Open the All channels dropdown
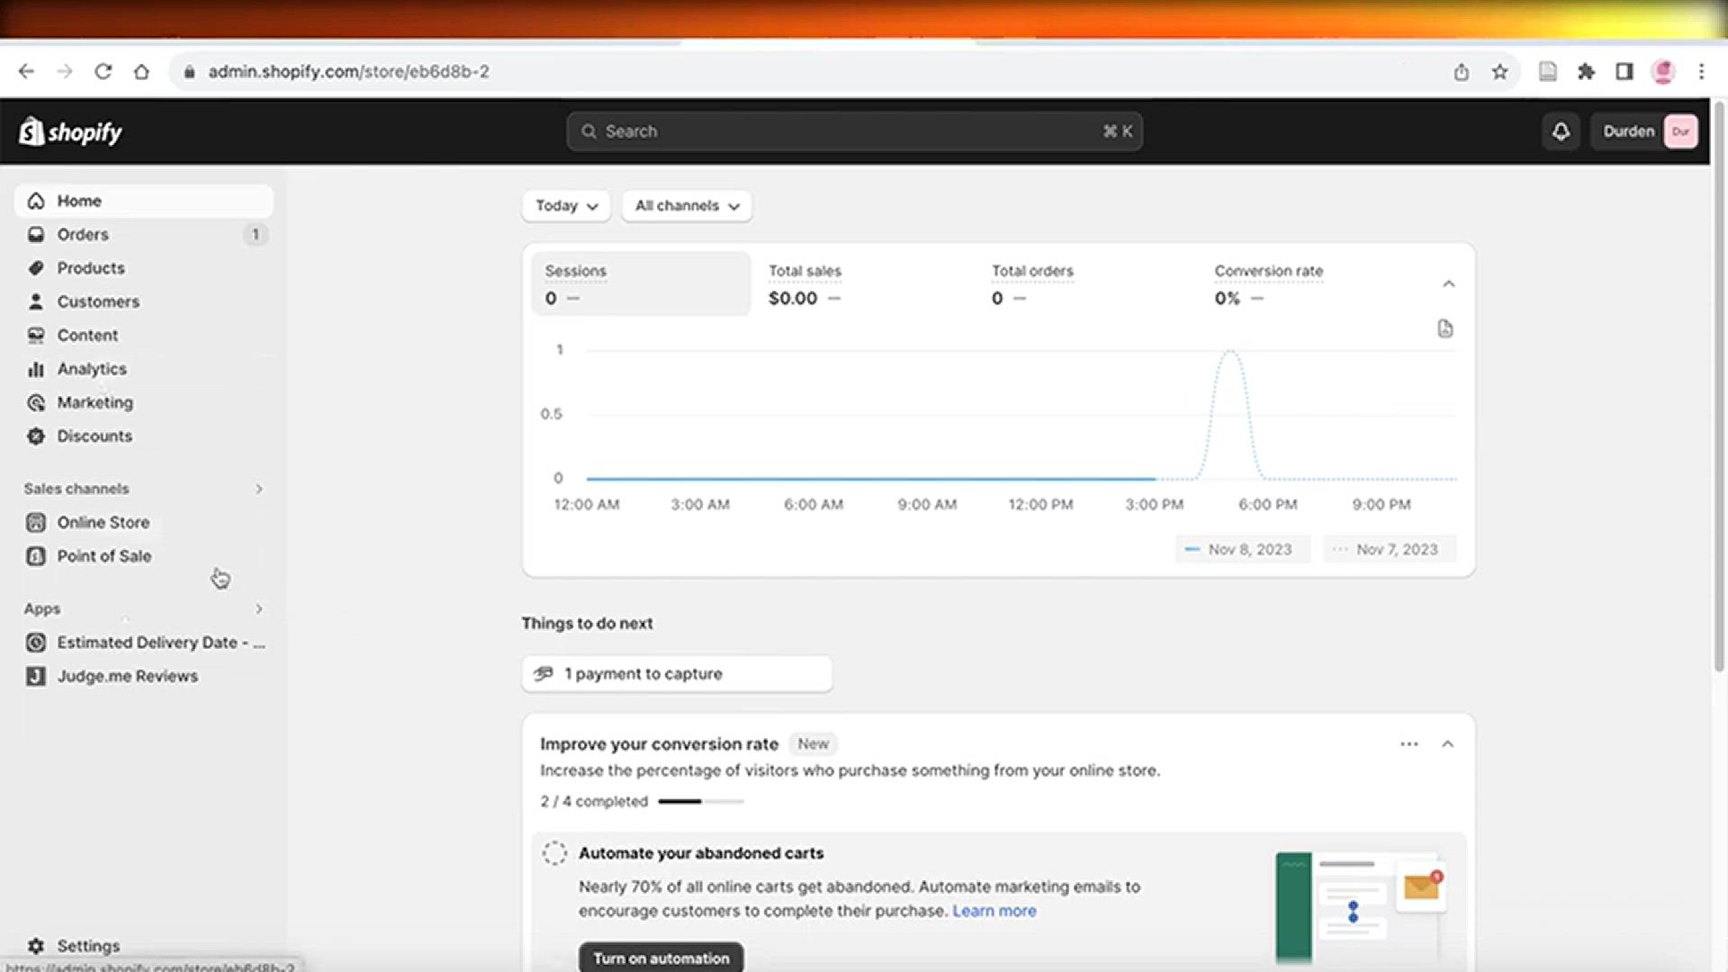This screenshot has height=972, width=1728. [687, 205]
